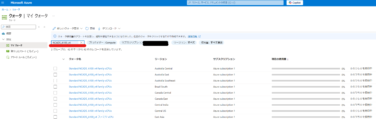
Task: Click the Canada Central region cell
Action: click(163, 93)
